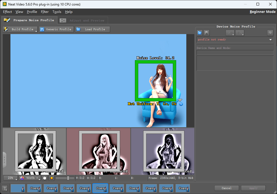
Task: Select the hand pan tool
Action: pyautogui.click(x=45, y=178)
